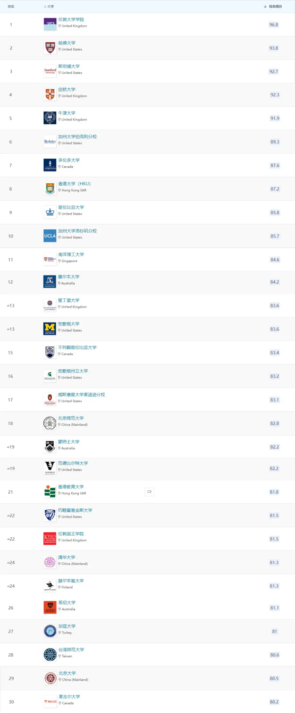Image resolution: width=295 pixels, height=713 pixels.
Task: Open the 香港大学 (HKU) link
Action: tap(75, 183)
